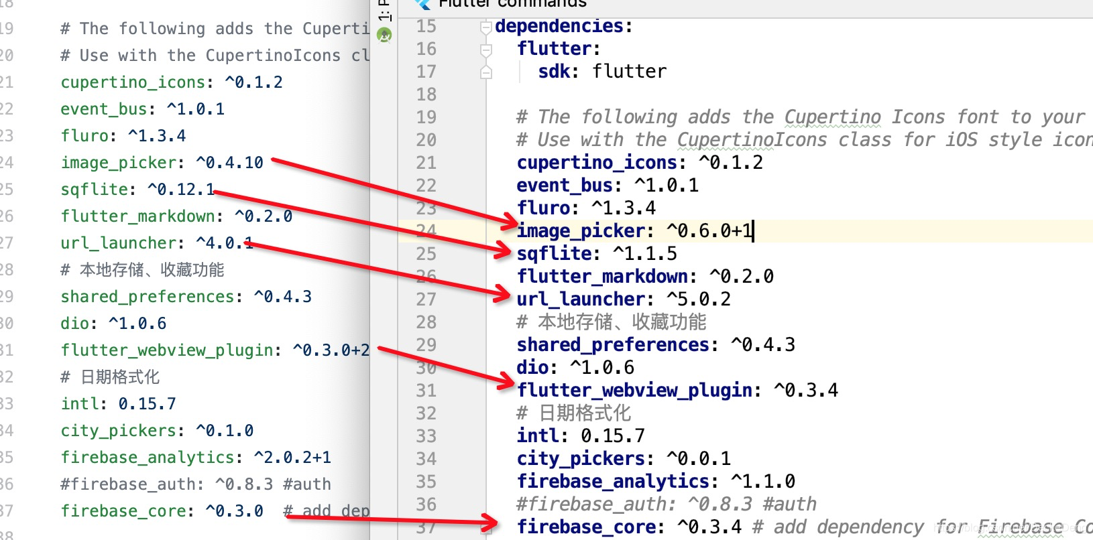Click '#firebase_auth: ^0.8.3 #auth' in left editor

196,484
